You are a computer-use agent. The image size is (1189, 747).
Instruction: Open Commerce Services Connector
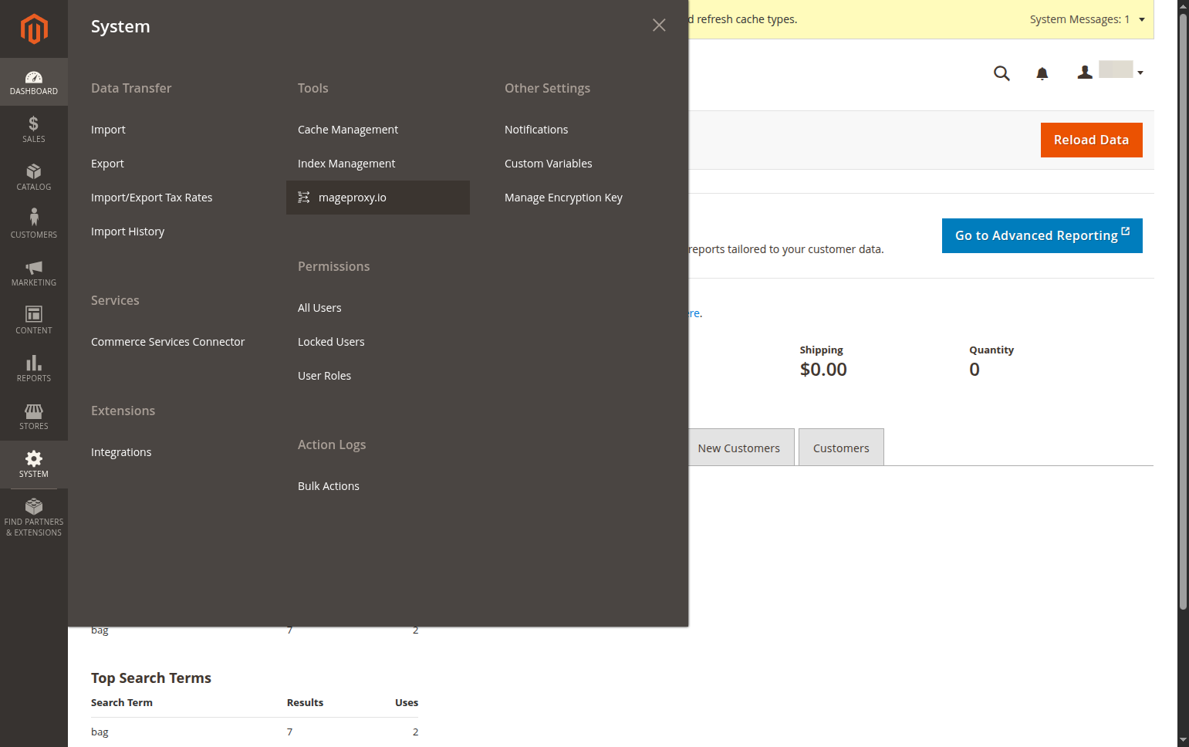(167, 342)
